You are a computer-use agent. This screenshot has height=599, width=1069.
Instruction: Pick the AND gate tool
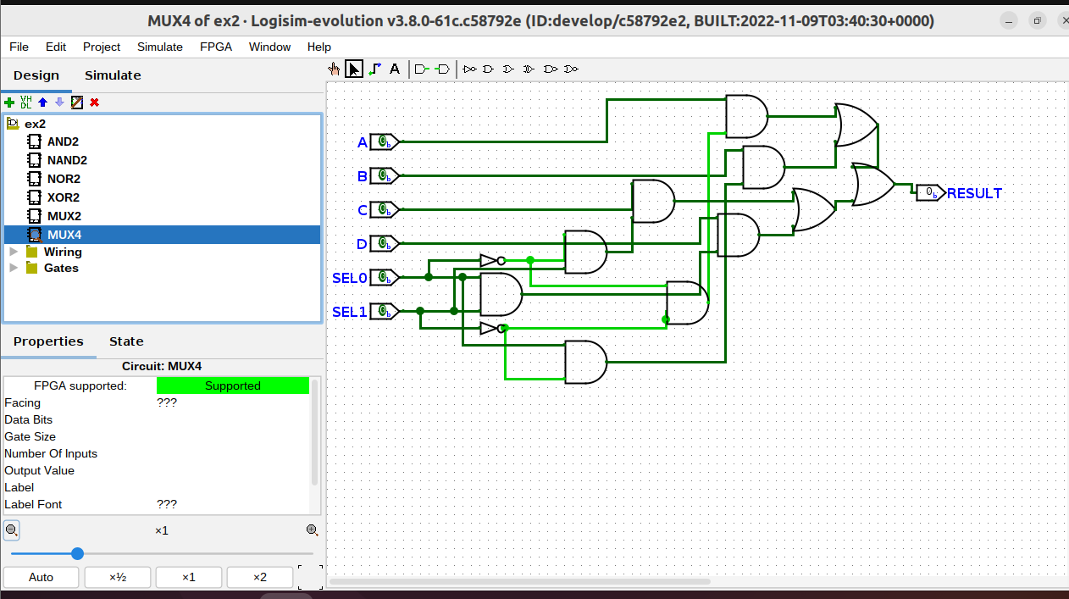[x=489, y=69]
